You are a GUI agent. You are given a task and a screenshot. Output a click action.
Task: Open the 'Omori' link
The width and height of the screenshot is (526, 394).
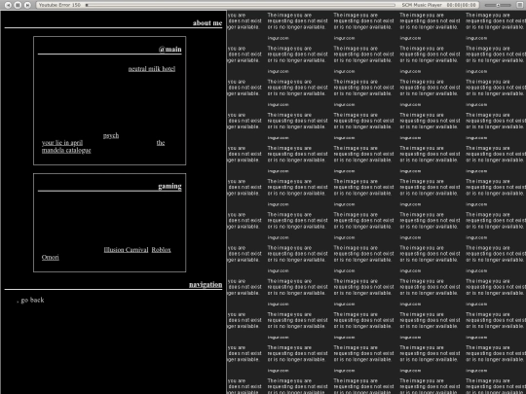[x=51, y=257]
